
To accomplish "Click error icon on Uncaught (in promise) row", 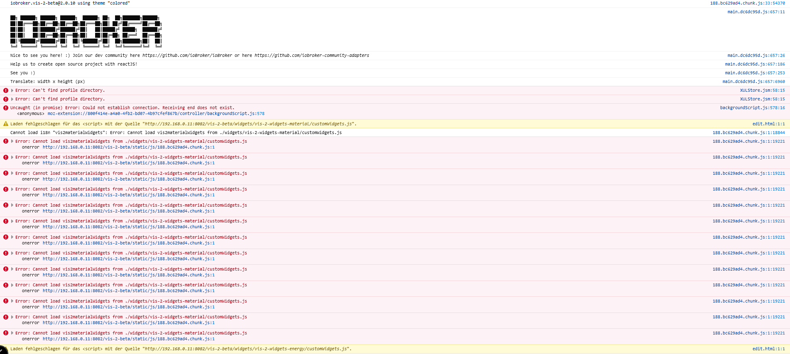I will [6, 108].
